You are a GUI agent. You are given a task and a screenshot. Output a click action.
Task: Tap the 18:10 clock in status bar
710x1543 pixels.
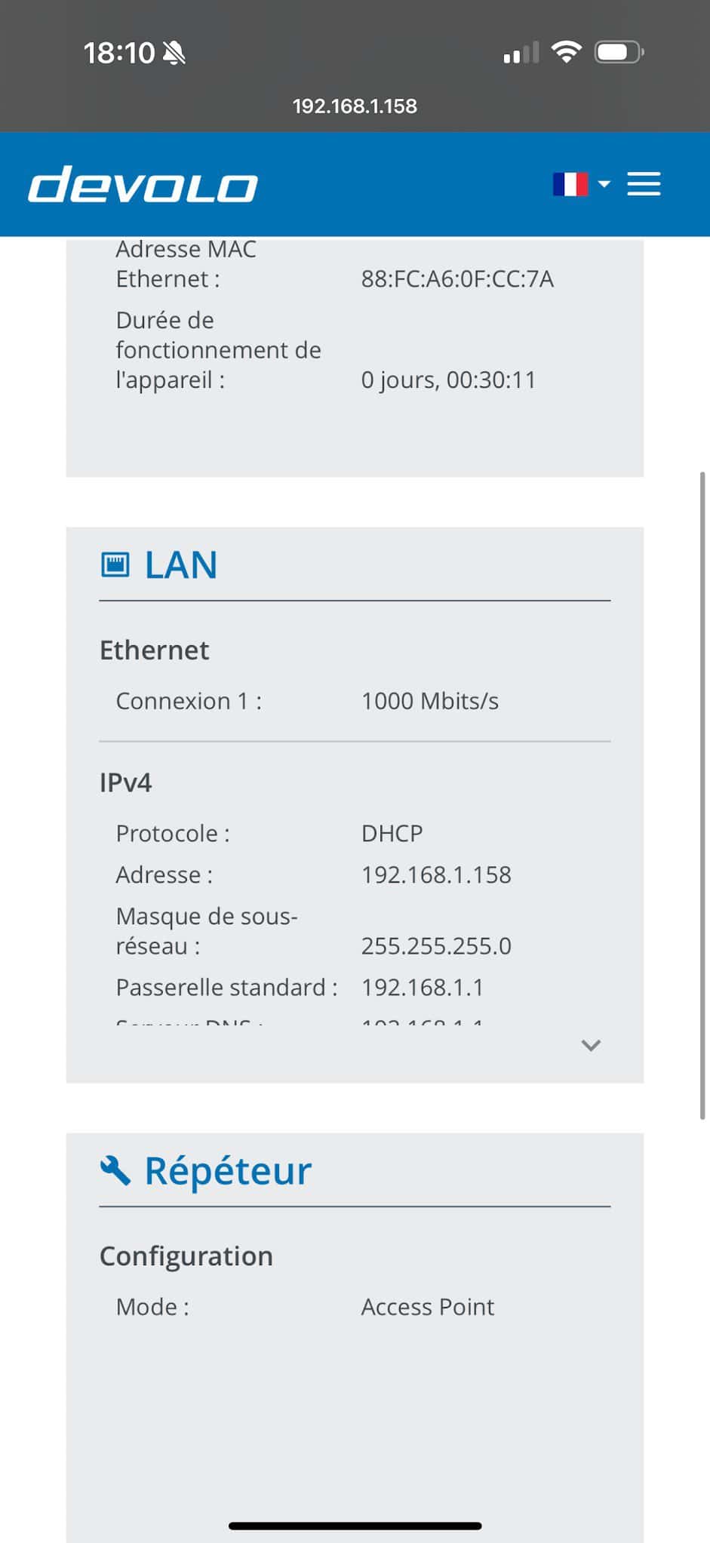[118, 53]
